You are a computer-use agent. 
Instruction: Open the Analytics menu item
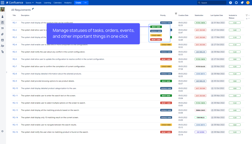click(68, 3)
